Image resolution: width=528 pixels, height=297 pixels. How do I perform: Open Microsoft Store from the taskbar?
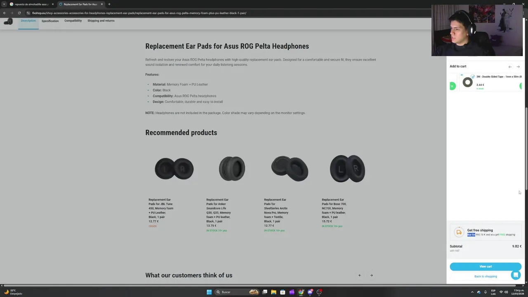283,292
